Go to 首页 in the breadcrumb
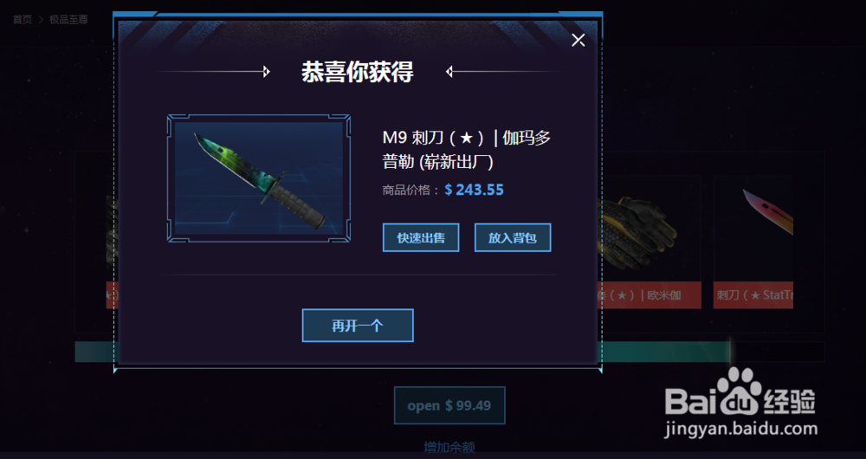866x459 pixels. pyautogui.click(x=23, y=19)
